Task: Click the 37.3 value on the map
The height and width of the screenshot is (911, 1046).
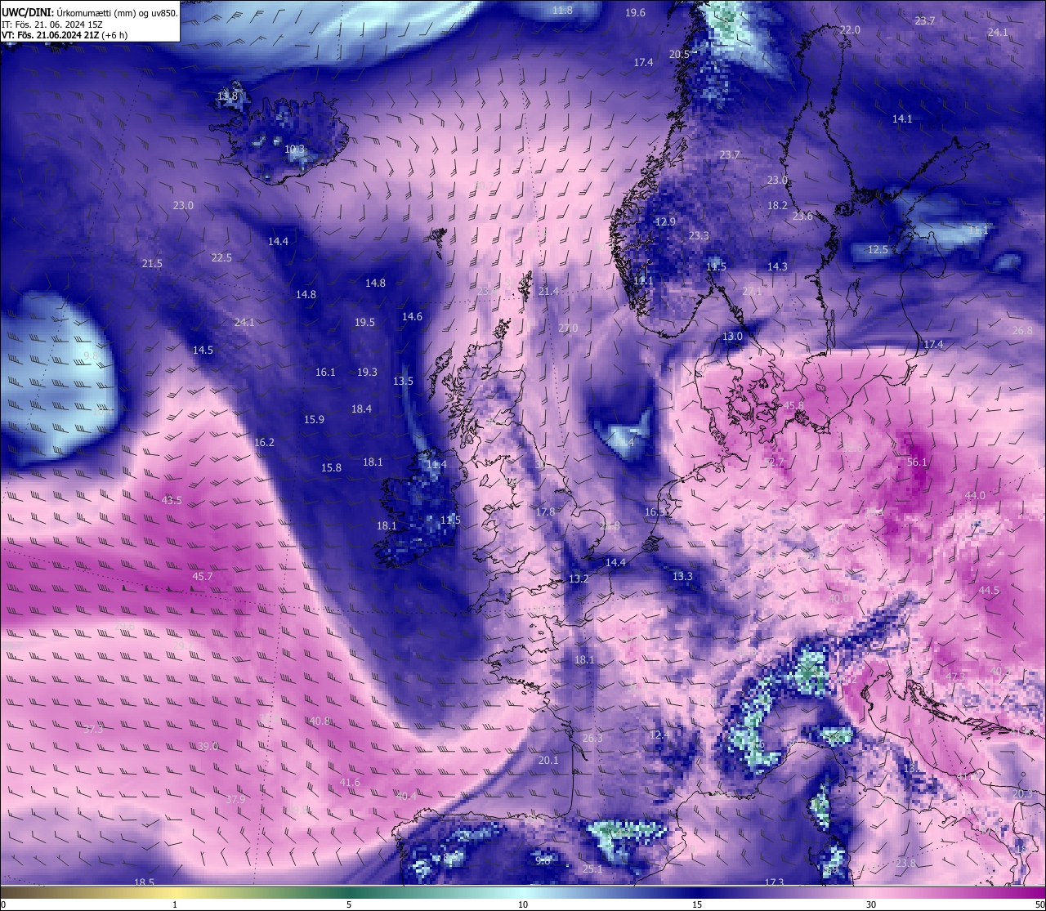Action: click(93, 730)
